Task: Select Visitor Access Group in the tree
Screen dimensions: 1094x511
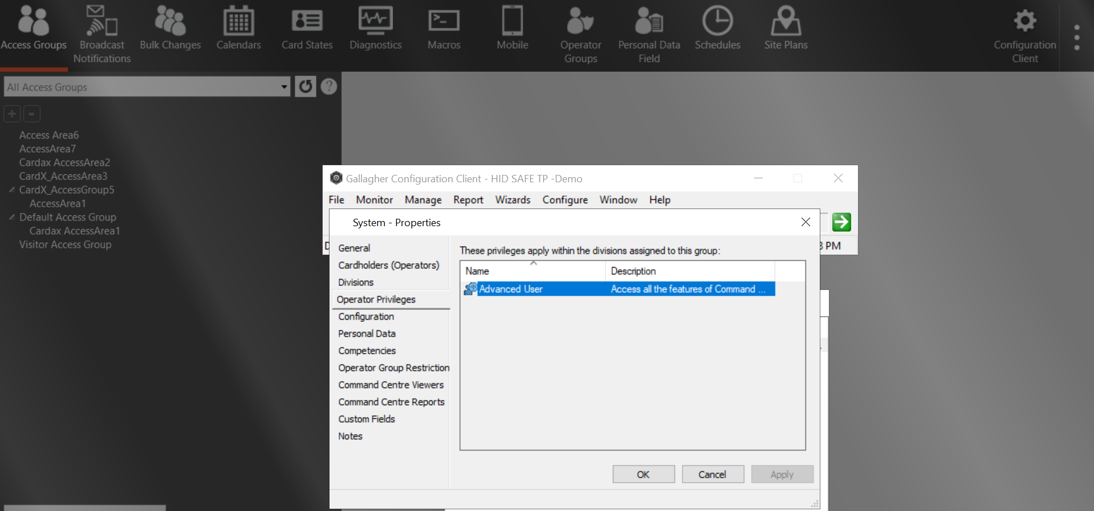Action: click(x=65, y=244)
